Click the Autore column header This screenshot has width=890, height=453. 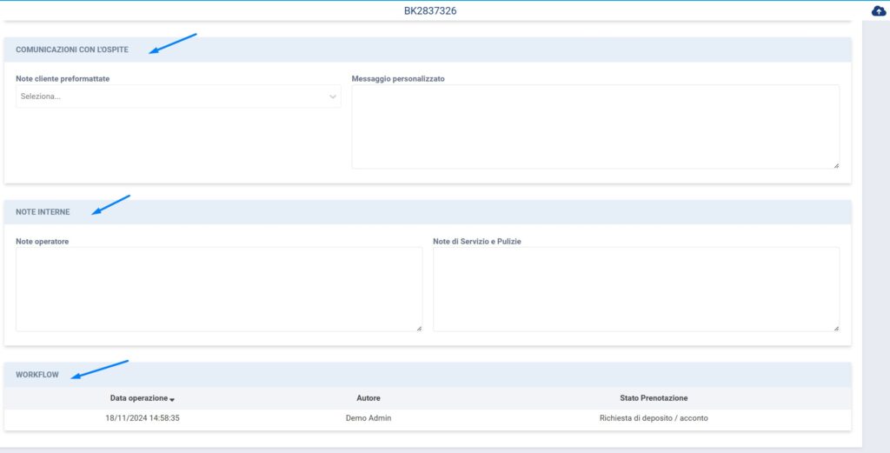coord(369,398)
